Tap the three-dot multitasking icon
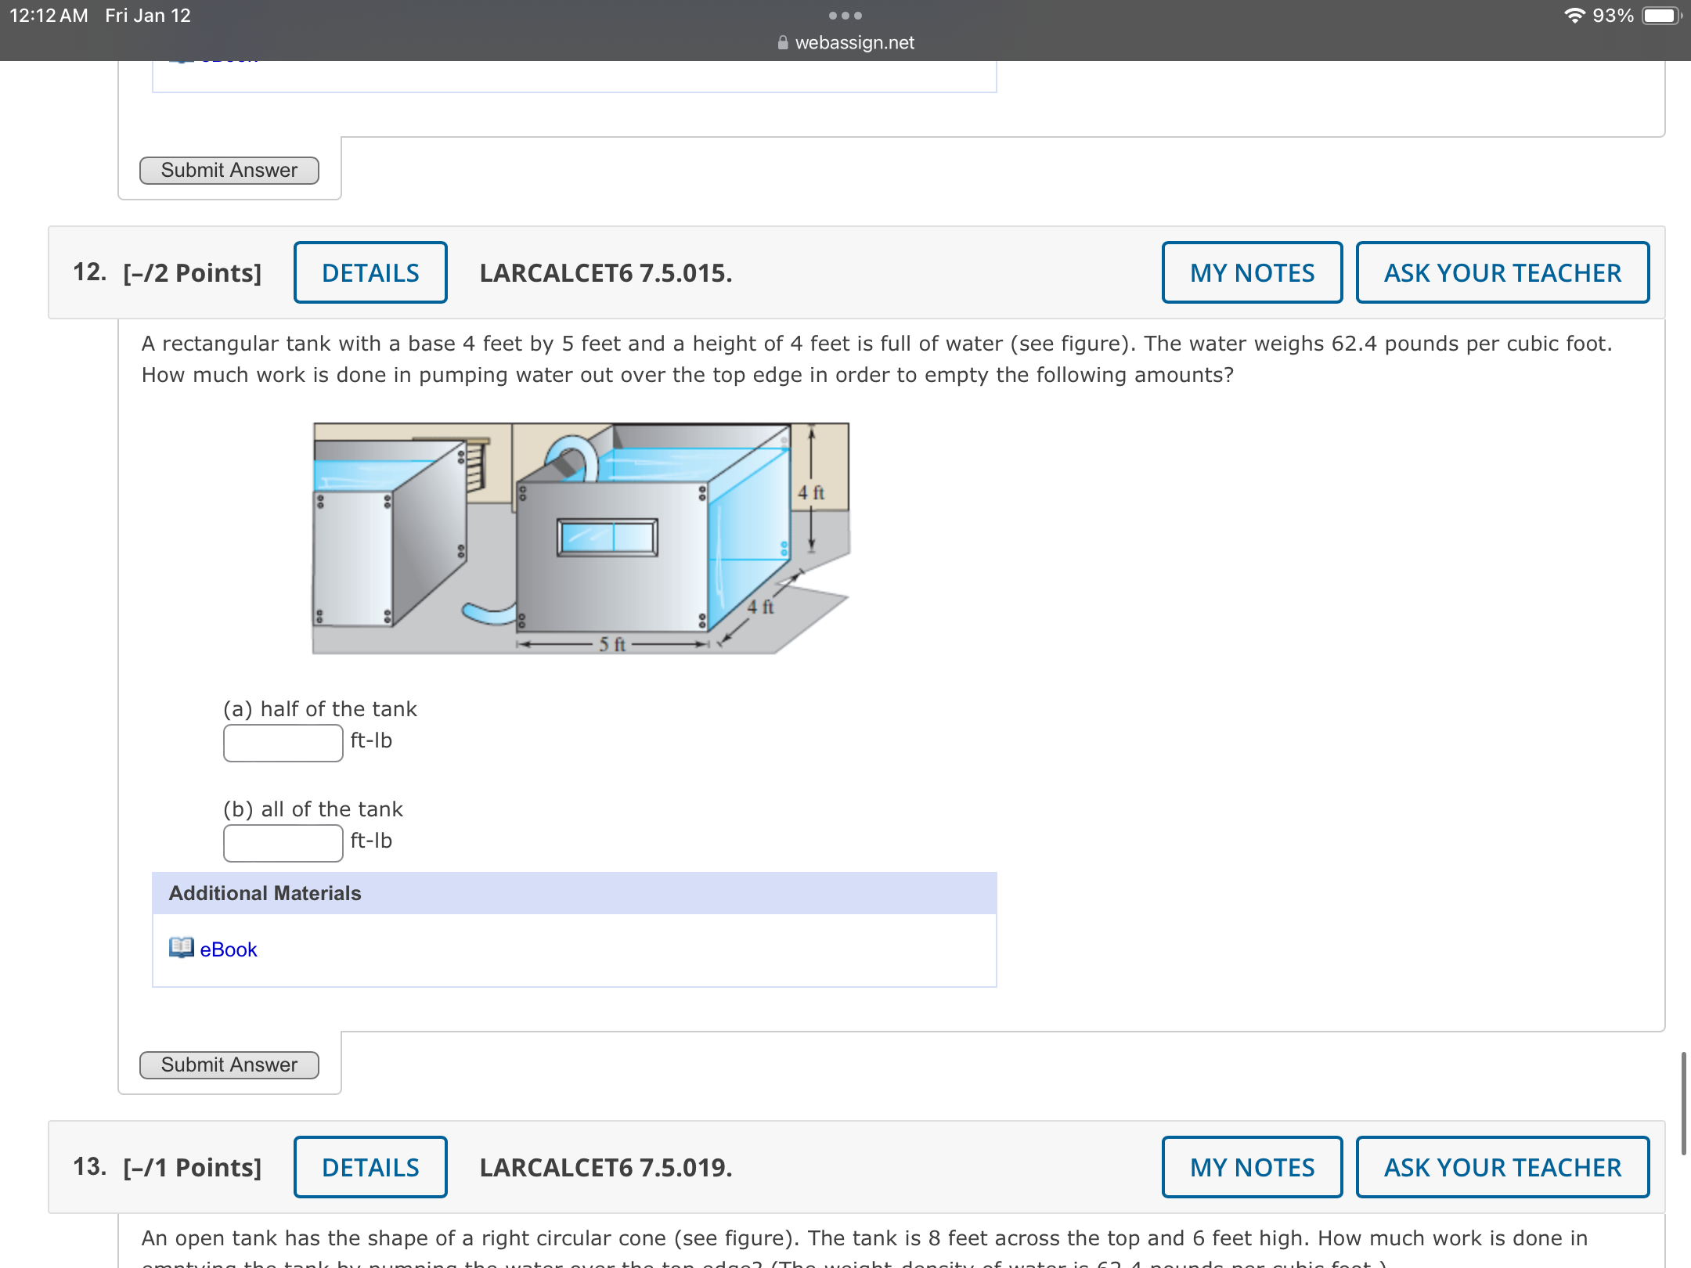This screenshot has height=1268, width=1691. pyautogui.click(x=845, y=16)
